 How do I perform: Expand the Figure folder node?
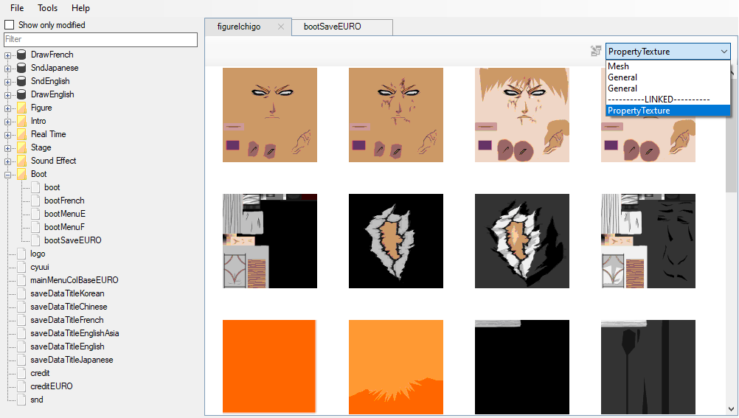tap(7, 108)
